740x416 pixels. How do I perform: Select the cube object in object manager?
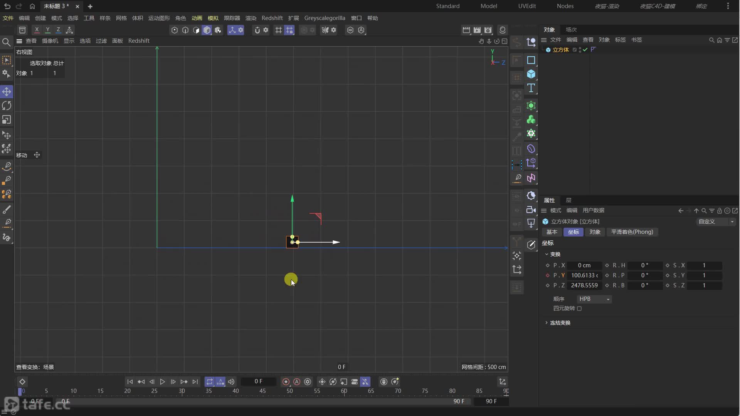click(560, 50)
